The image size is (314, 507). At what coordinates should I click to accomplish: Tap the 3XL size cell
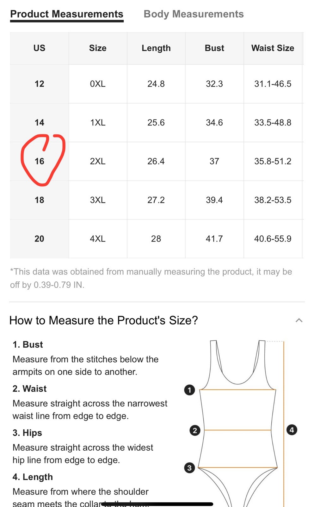click(98, 200)
